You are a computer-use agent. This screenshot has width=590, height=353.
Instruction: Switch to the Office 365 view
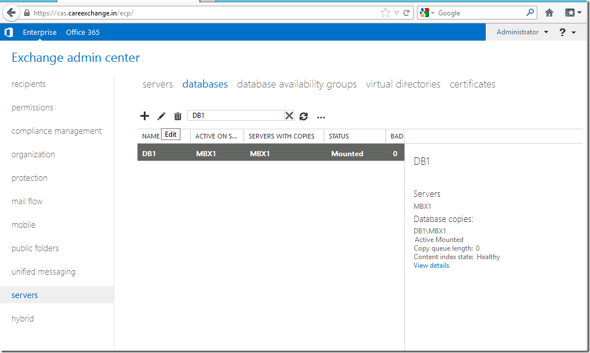coord(82,32)
